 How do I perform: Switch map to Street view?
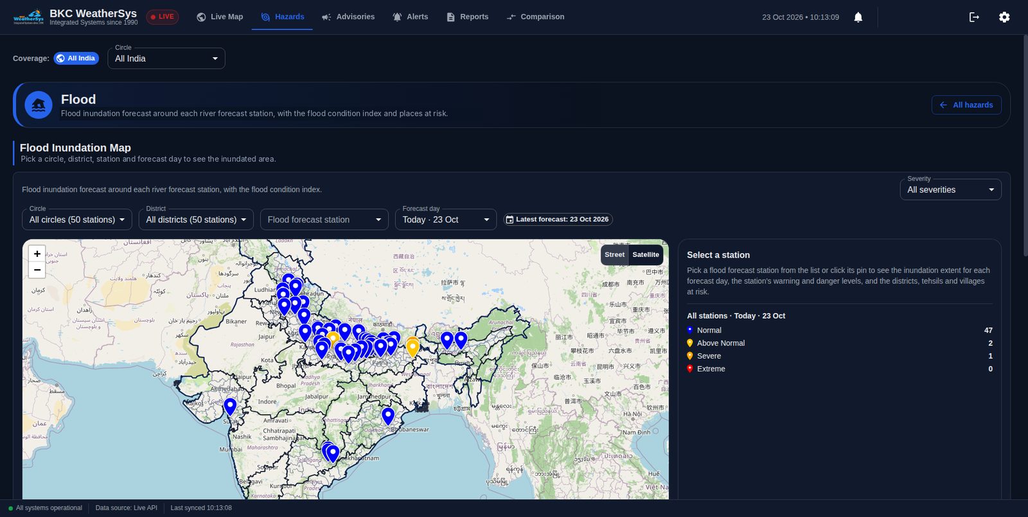pyautogui.click(x=614, y=255)
